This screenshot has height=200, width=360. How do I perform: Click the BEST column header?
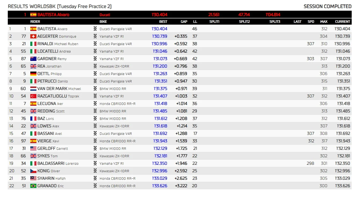coord(163,22)
